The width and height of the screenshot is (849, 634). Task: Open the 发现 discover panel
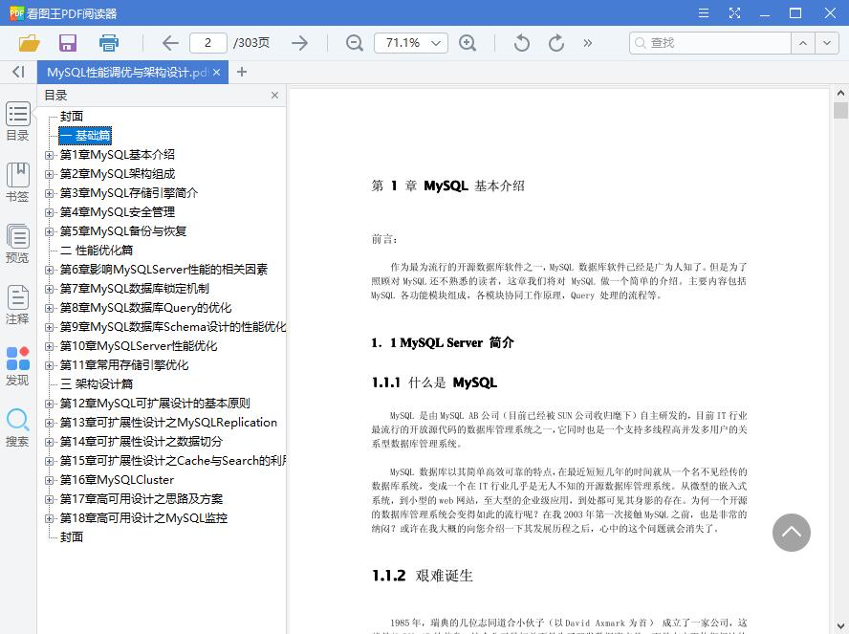(x=18, y=366)
